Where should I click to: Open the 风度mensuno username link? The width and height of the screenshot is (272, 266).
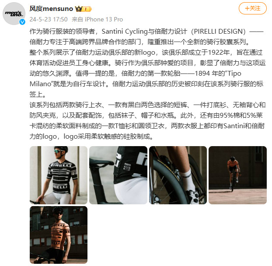tap(51, 8)
